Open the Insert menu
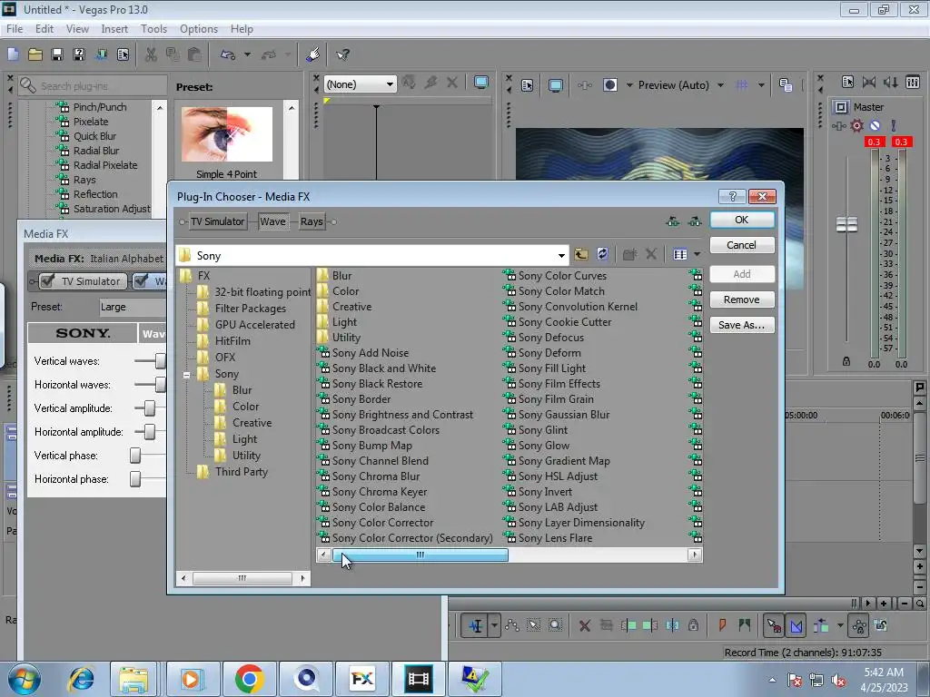This screenshot has width=930, height=697. [114, 28]
